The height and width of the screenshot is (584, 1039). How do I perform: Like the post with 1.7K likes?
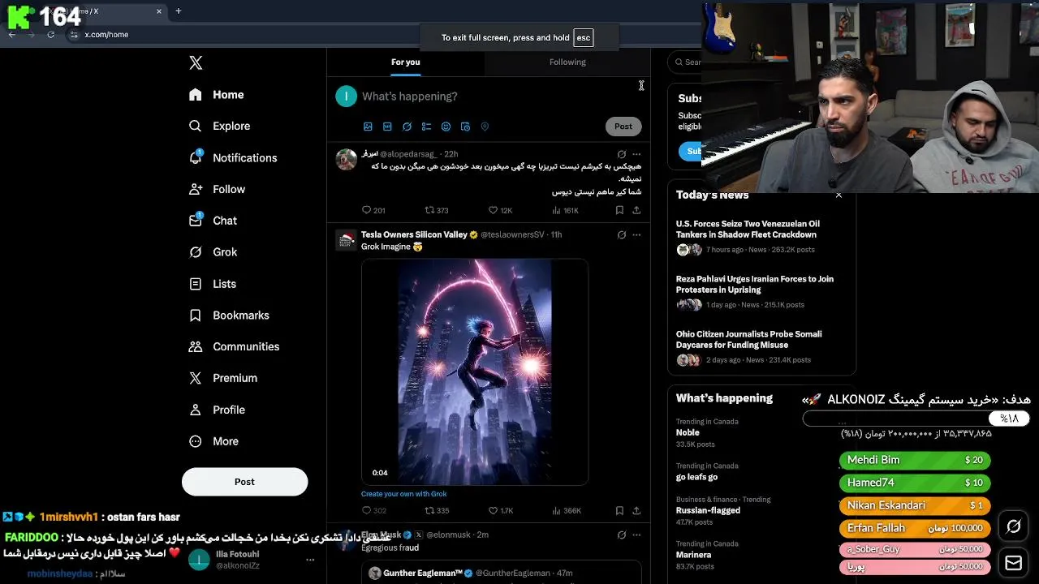[500, 511]
